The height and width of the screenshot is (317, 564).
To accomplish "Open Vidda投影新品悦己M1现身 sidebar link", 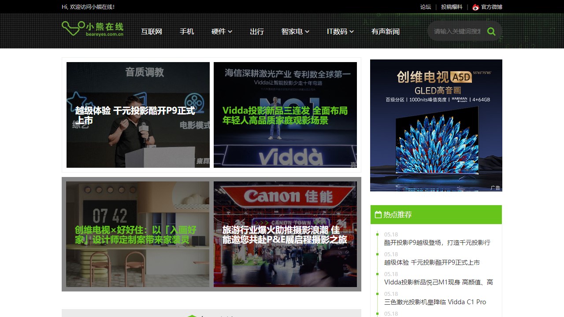I will click(x=438, y=282).
